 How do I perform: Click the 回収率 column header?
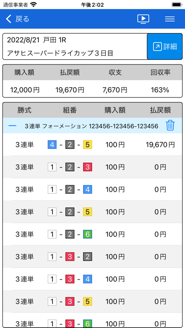click(x=160, y=73)
